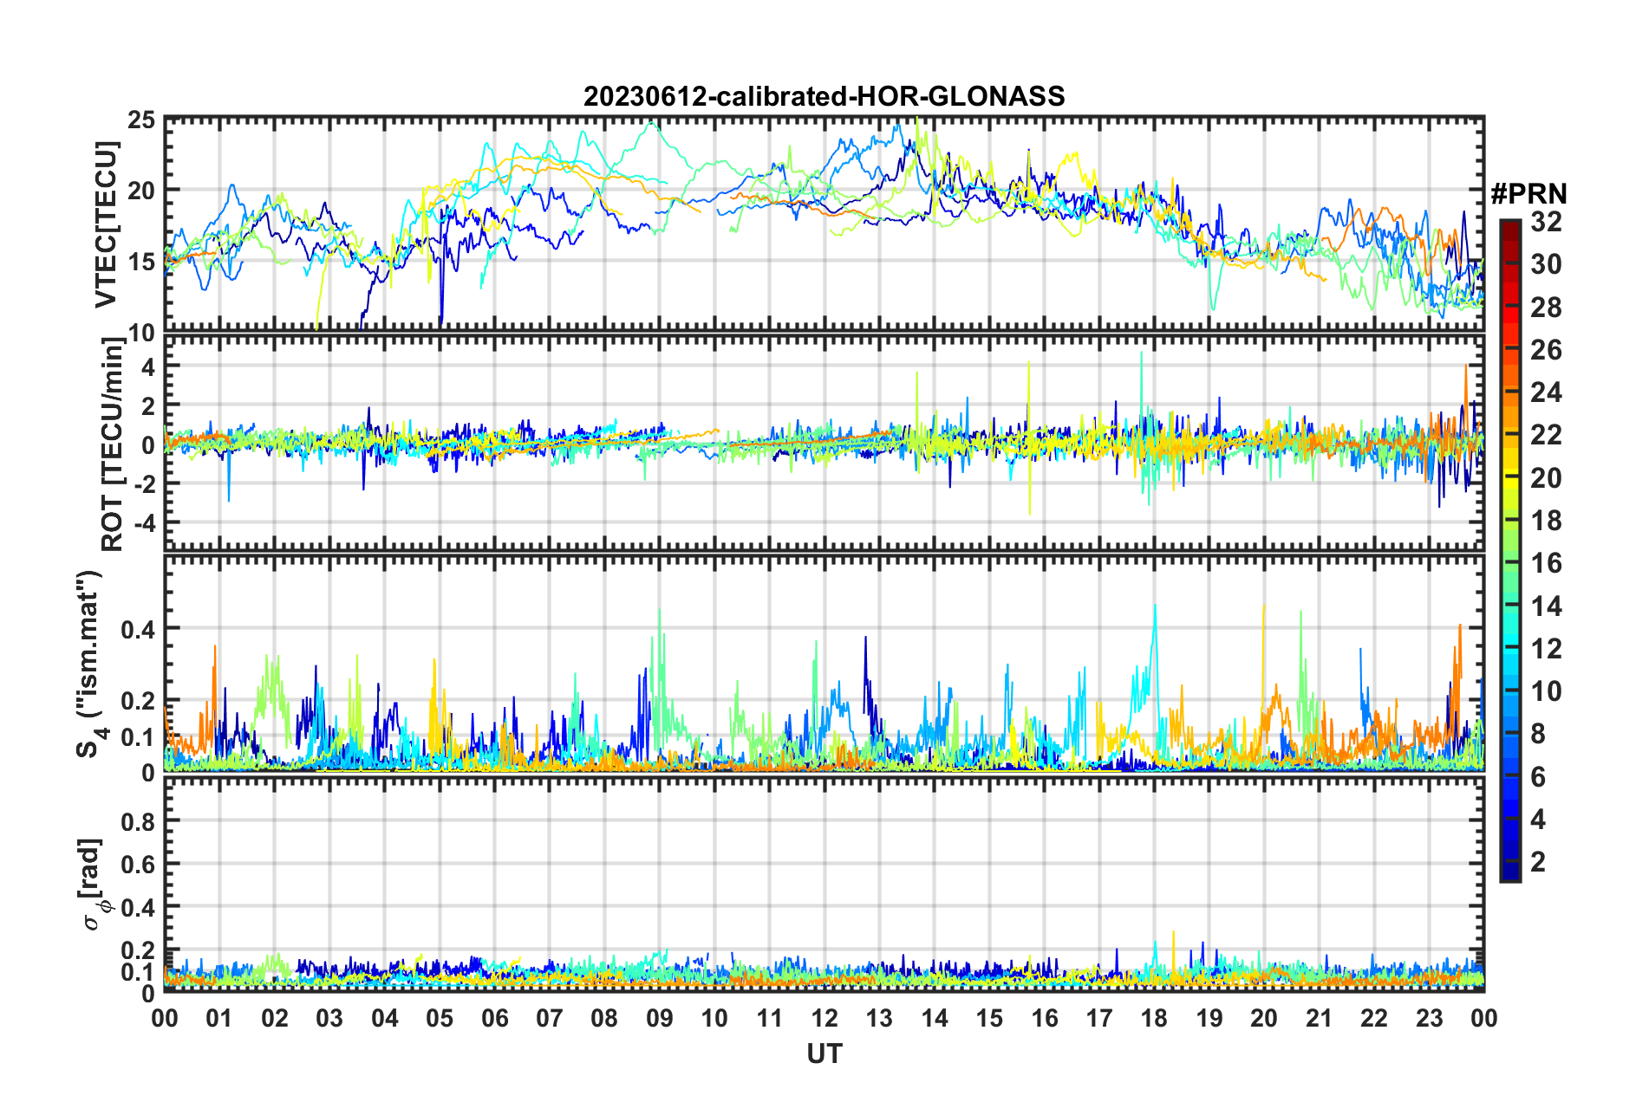
Task: Click the dark red top of PRN colorbar
Action: (x=1509, y=225)
